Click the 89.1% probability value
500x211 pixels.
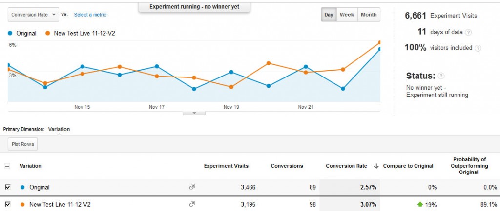click(x=489, y=204)
